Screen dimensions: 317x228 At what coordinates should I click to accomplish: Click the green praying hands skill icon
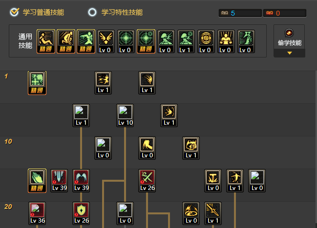click(37, 181)
